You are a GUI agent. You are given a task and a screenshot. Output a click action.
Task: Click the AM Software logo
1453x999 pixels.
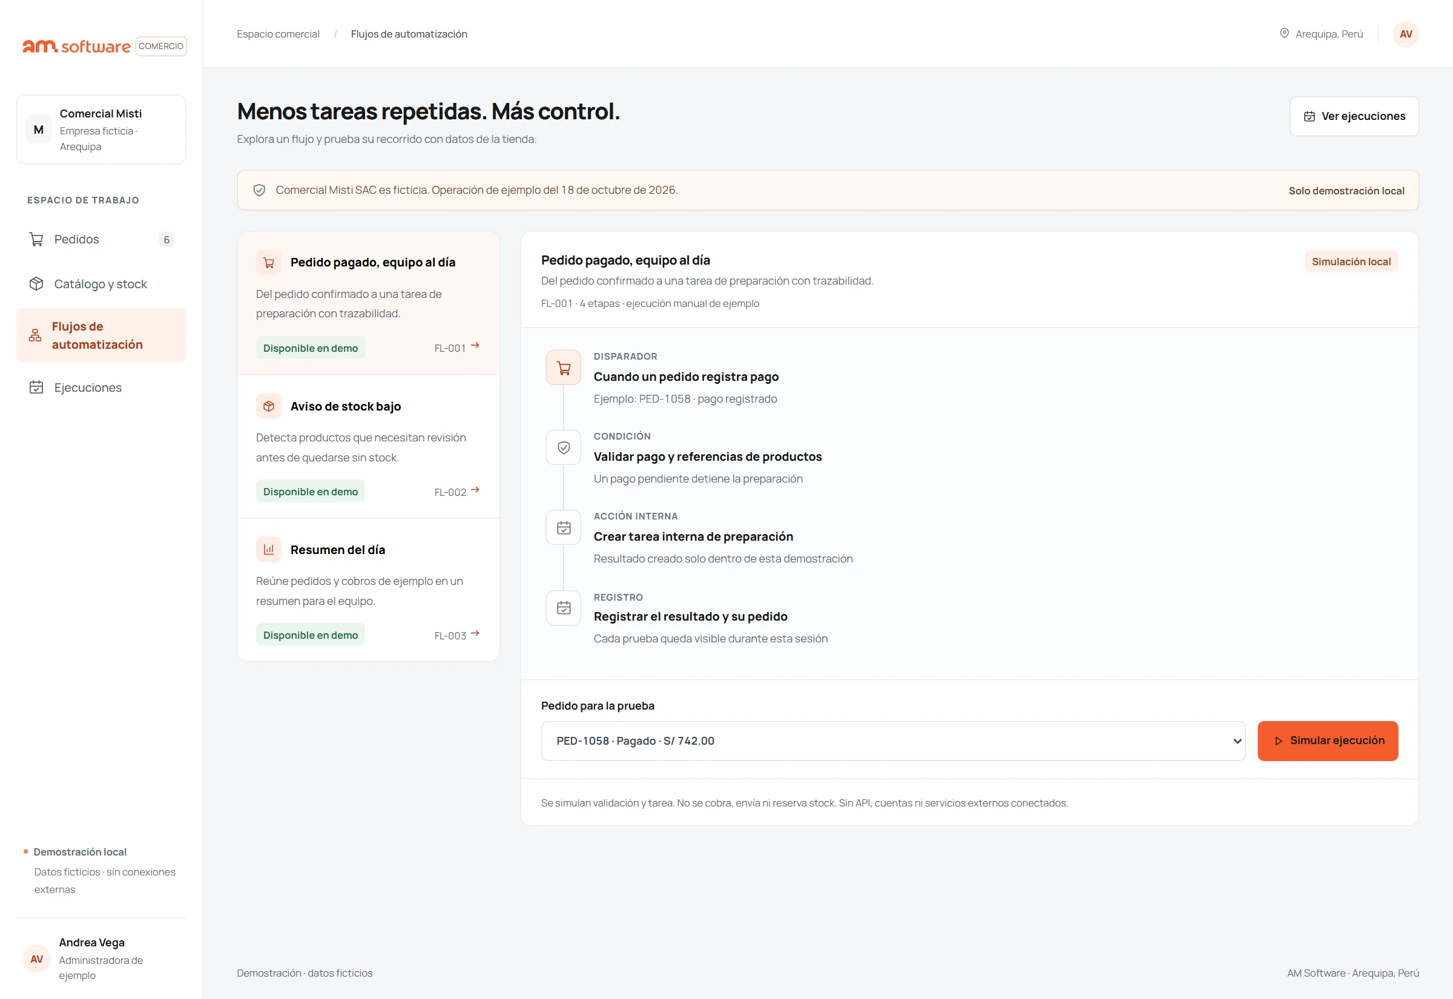[x=76, y=47]
